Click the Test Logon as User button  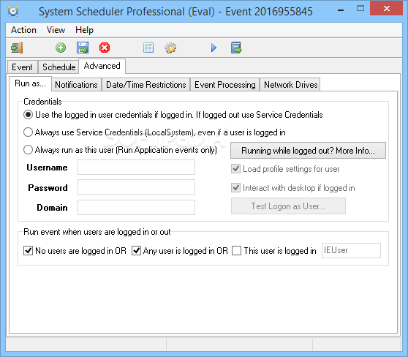(288, 206)
